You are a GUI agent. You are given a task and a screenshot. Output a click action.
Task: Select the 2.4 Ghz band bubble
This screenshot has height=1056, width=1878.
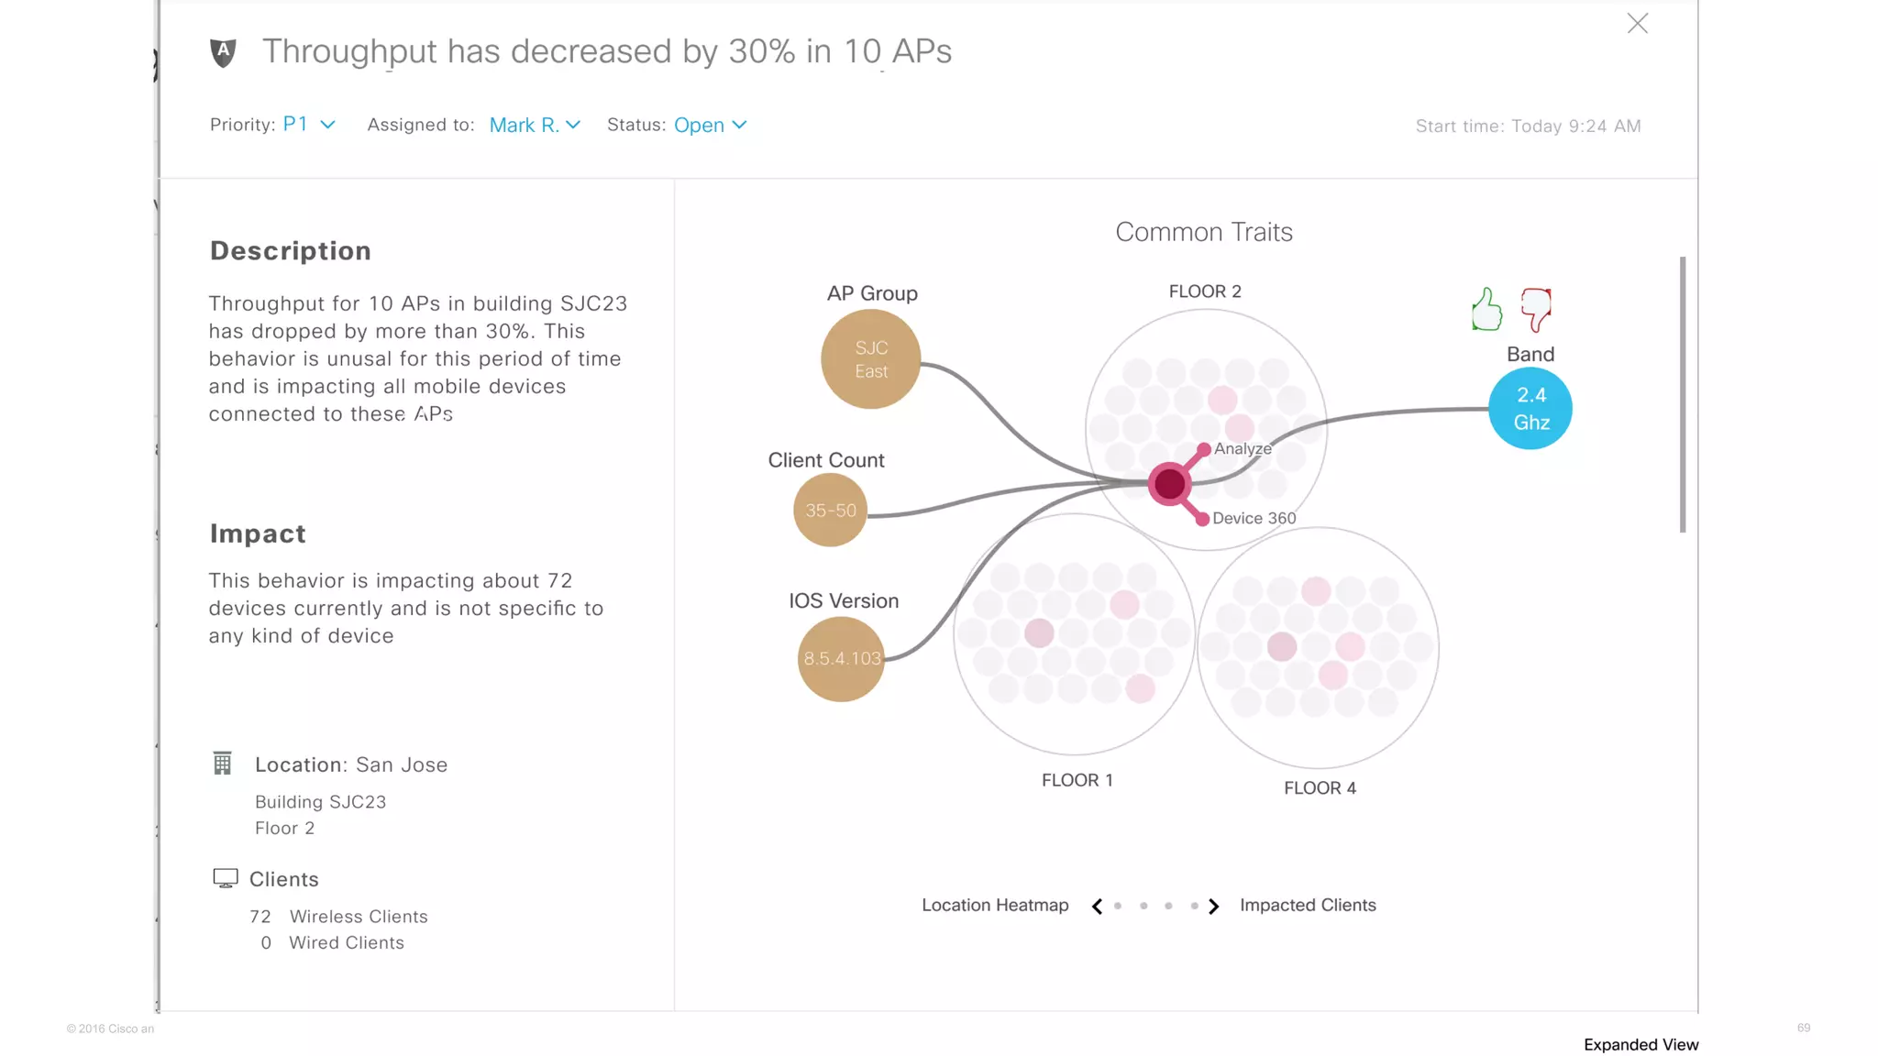[x=1530, y=409]
